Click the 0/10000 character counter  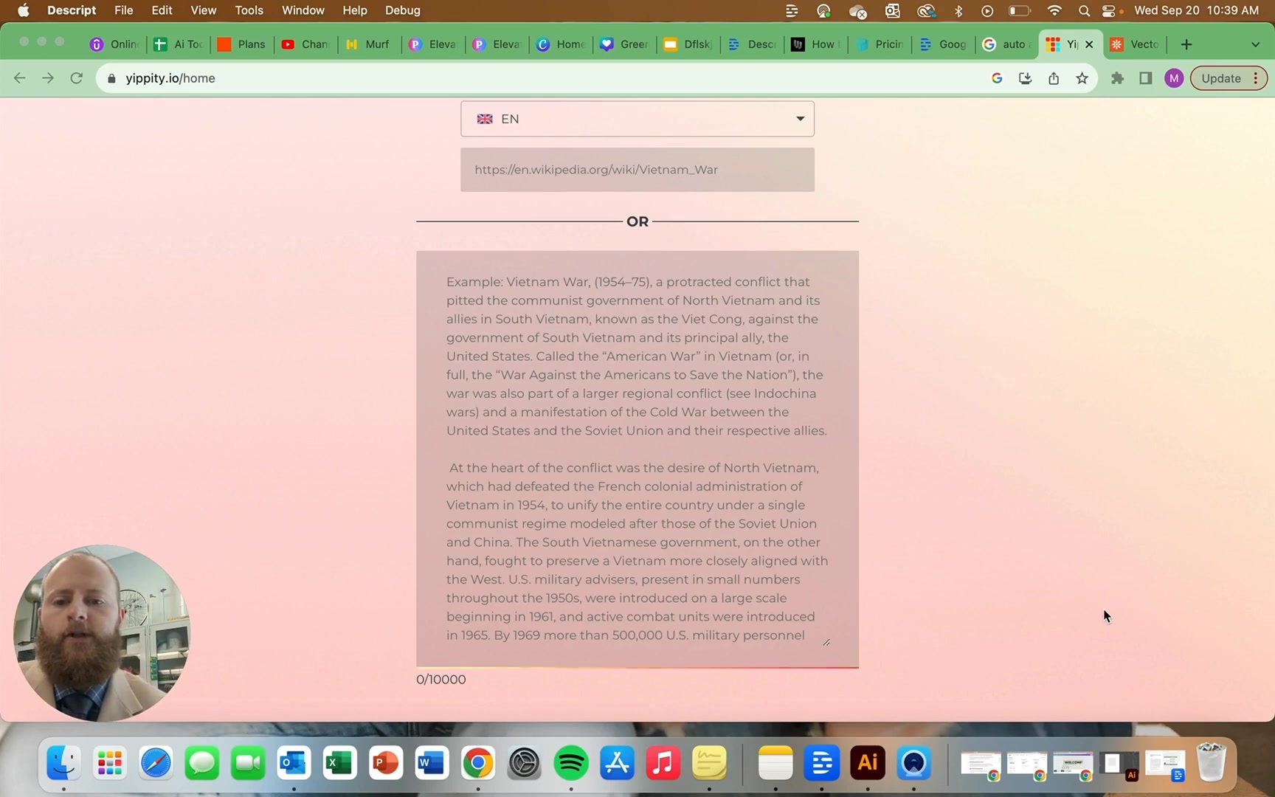coord(441,680)
